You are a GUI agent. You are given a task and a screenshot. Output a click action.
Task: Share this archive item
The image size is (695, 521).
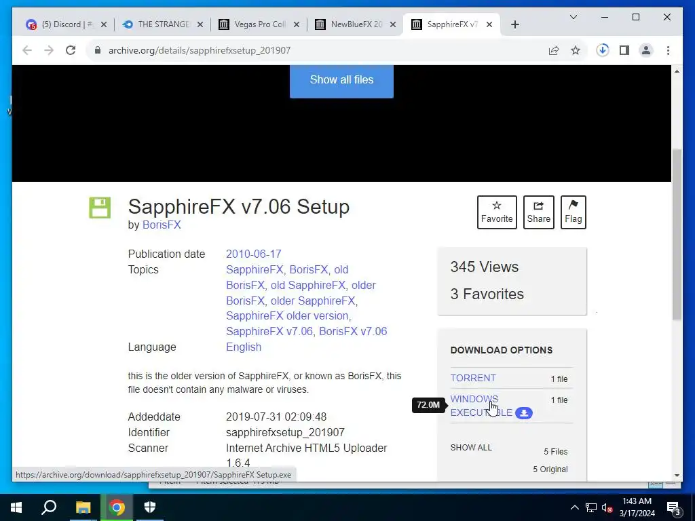pyautogui.click(x=538, y=212)
